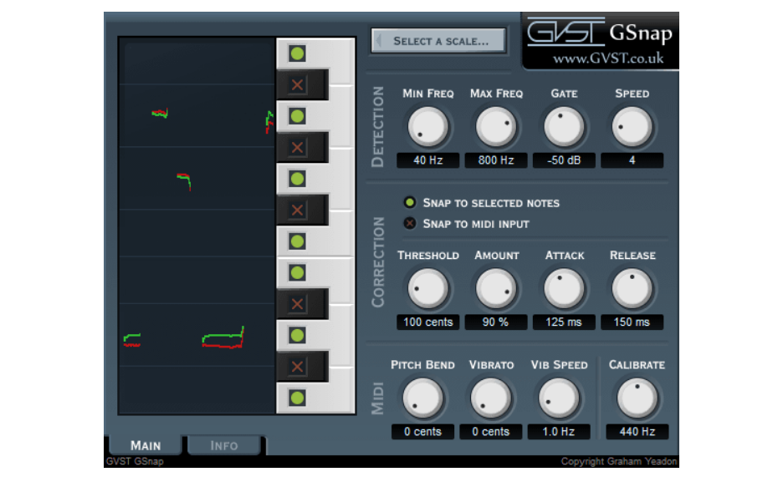Select the 90 % Amount value field
778x482 pixels.
tap(496, 322)
